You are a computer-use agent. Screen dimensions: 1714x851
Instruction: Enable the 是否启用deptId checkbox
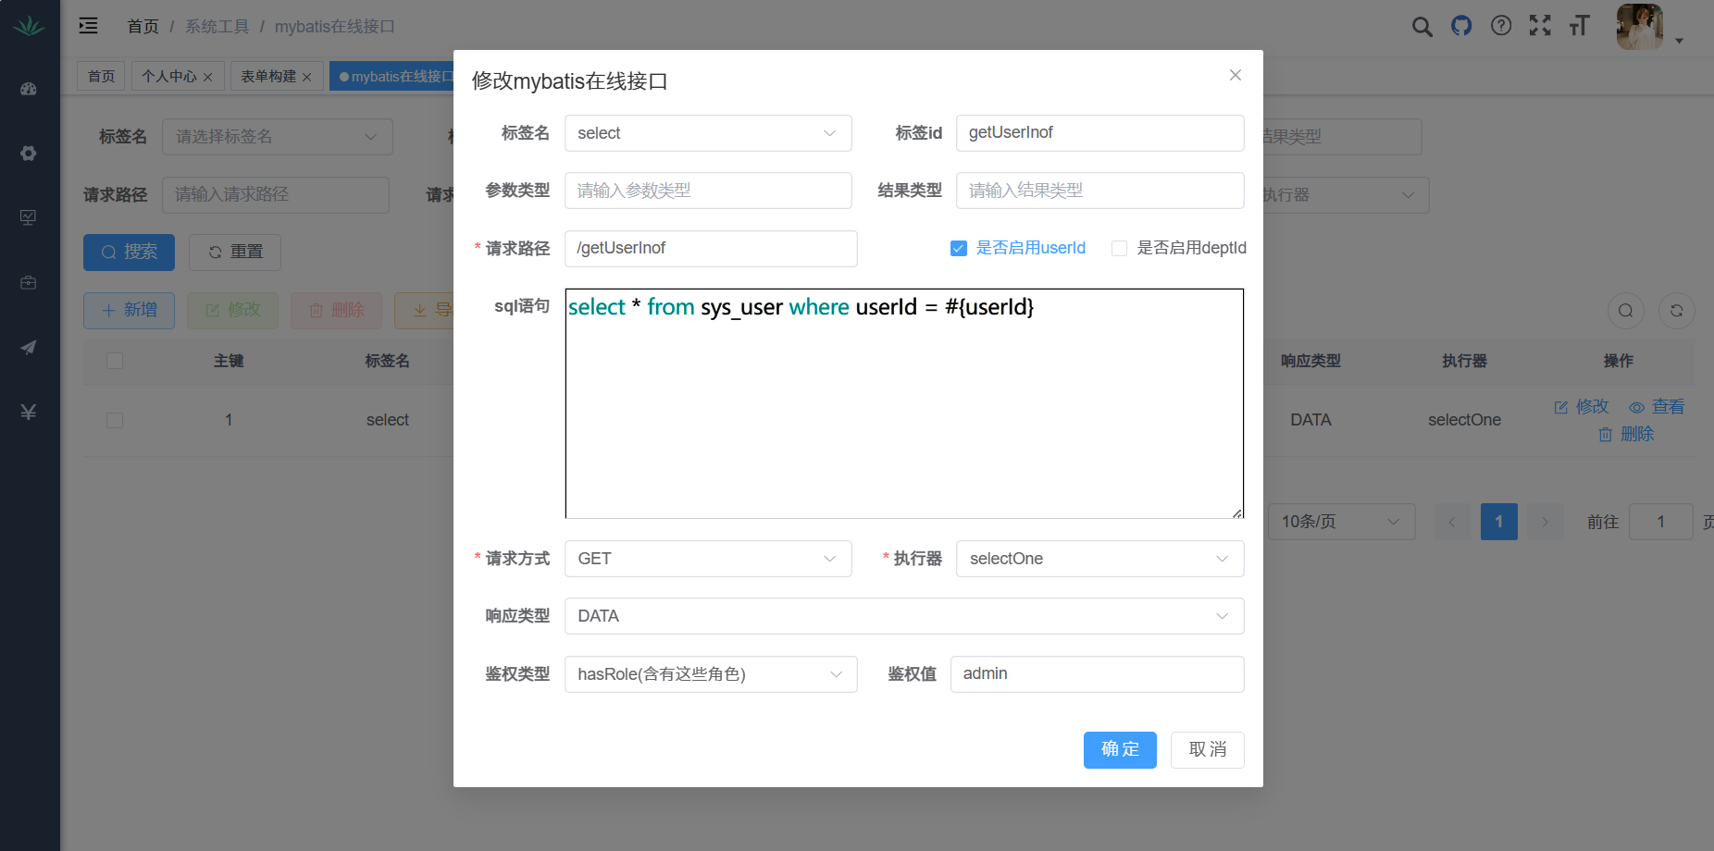(x=1119, y=249)
